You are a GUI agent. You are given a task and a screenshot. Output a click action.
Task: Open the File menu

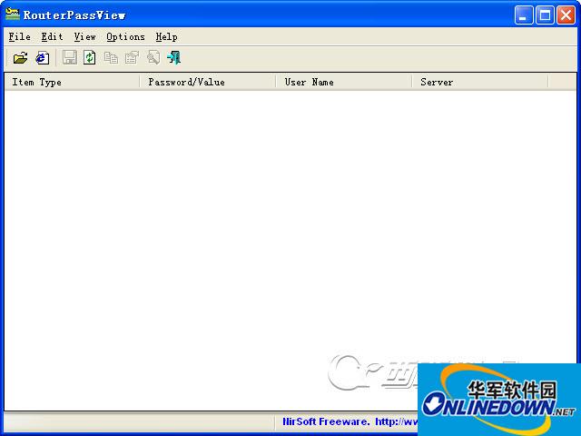pyautogui.click(x=19, y=36)
